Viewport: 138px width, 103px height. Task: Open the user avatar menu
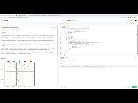(136, 21)
